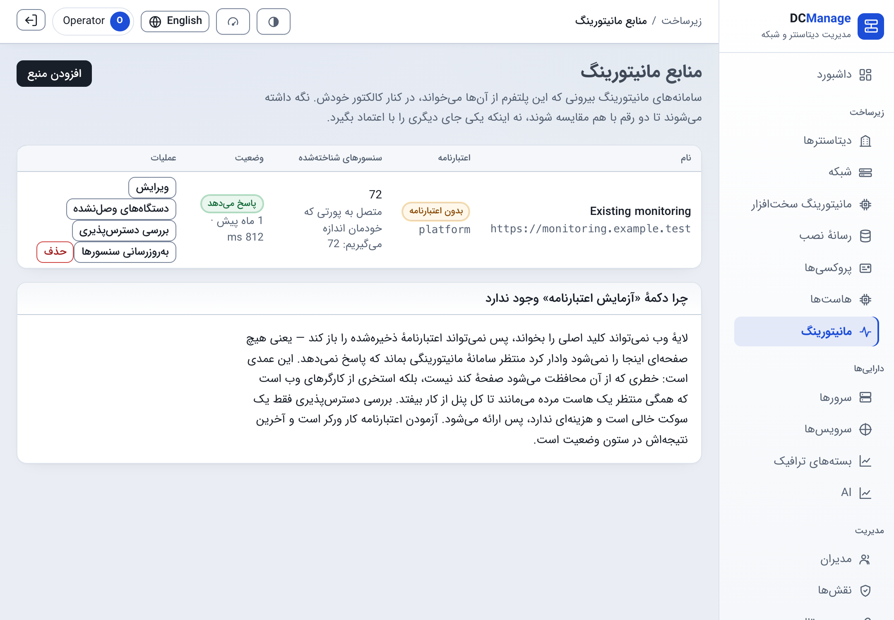Click the افزودن منبع button
Screen dimensions: 894x620
54,74
